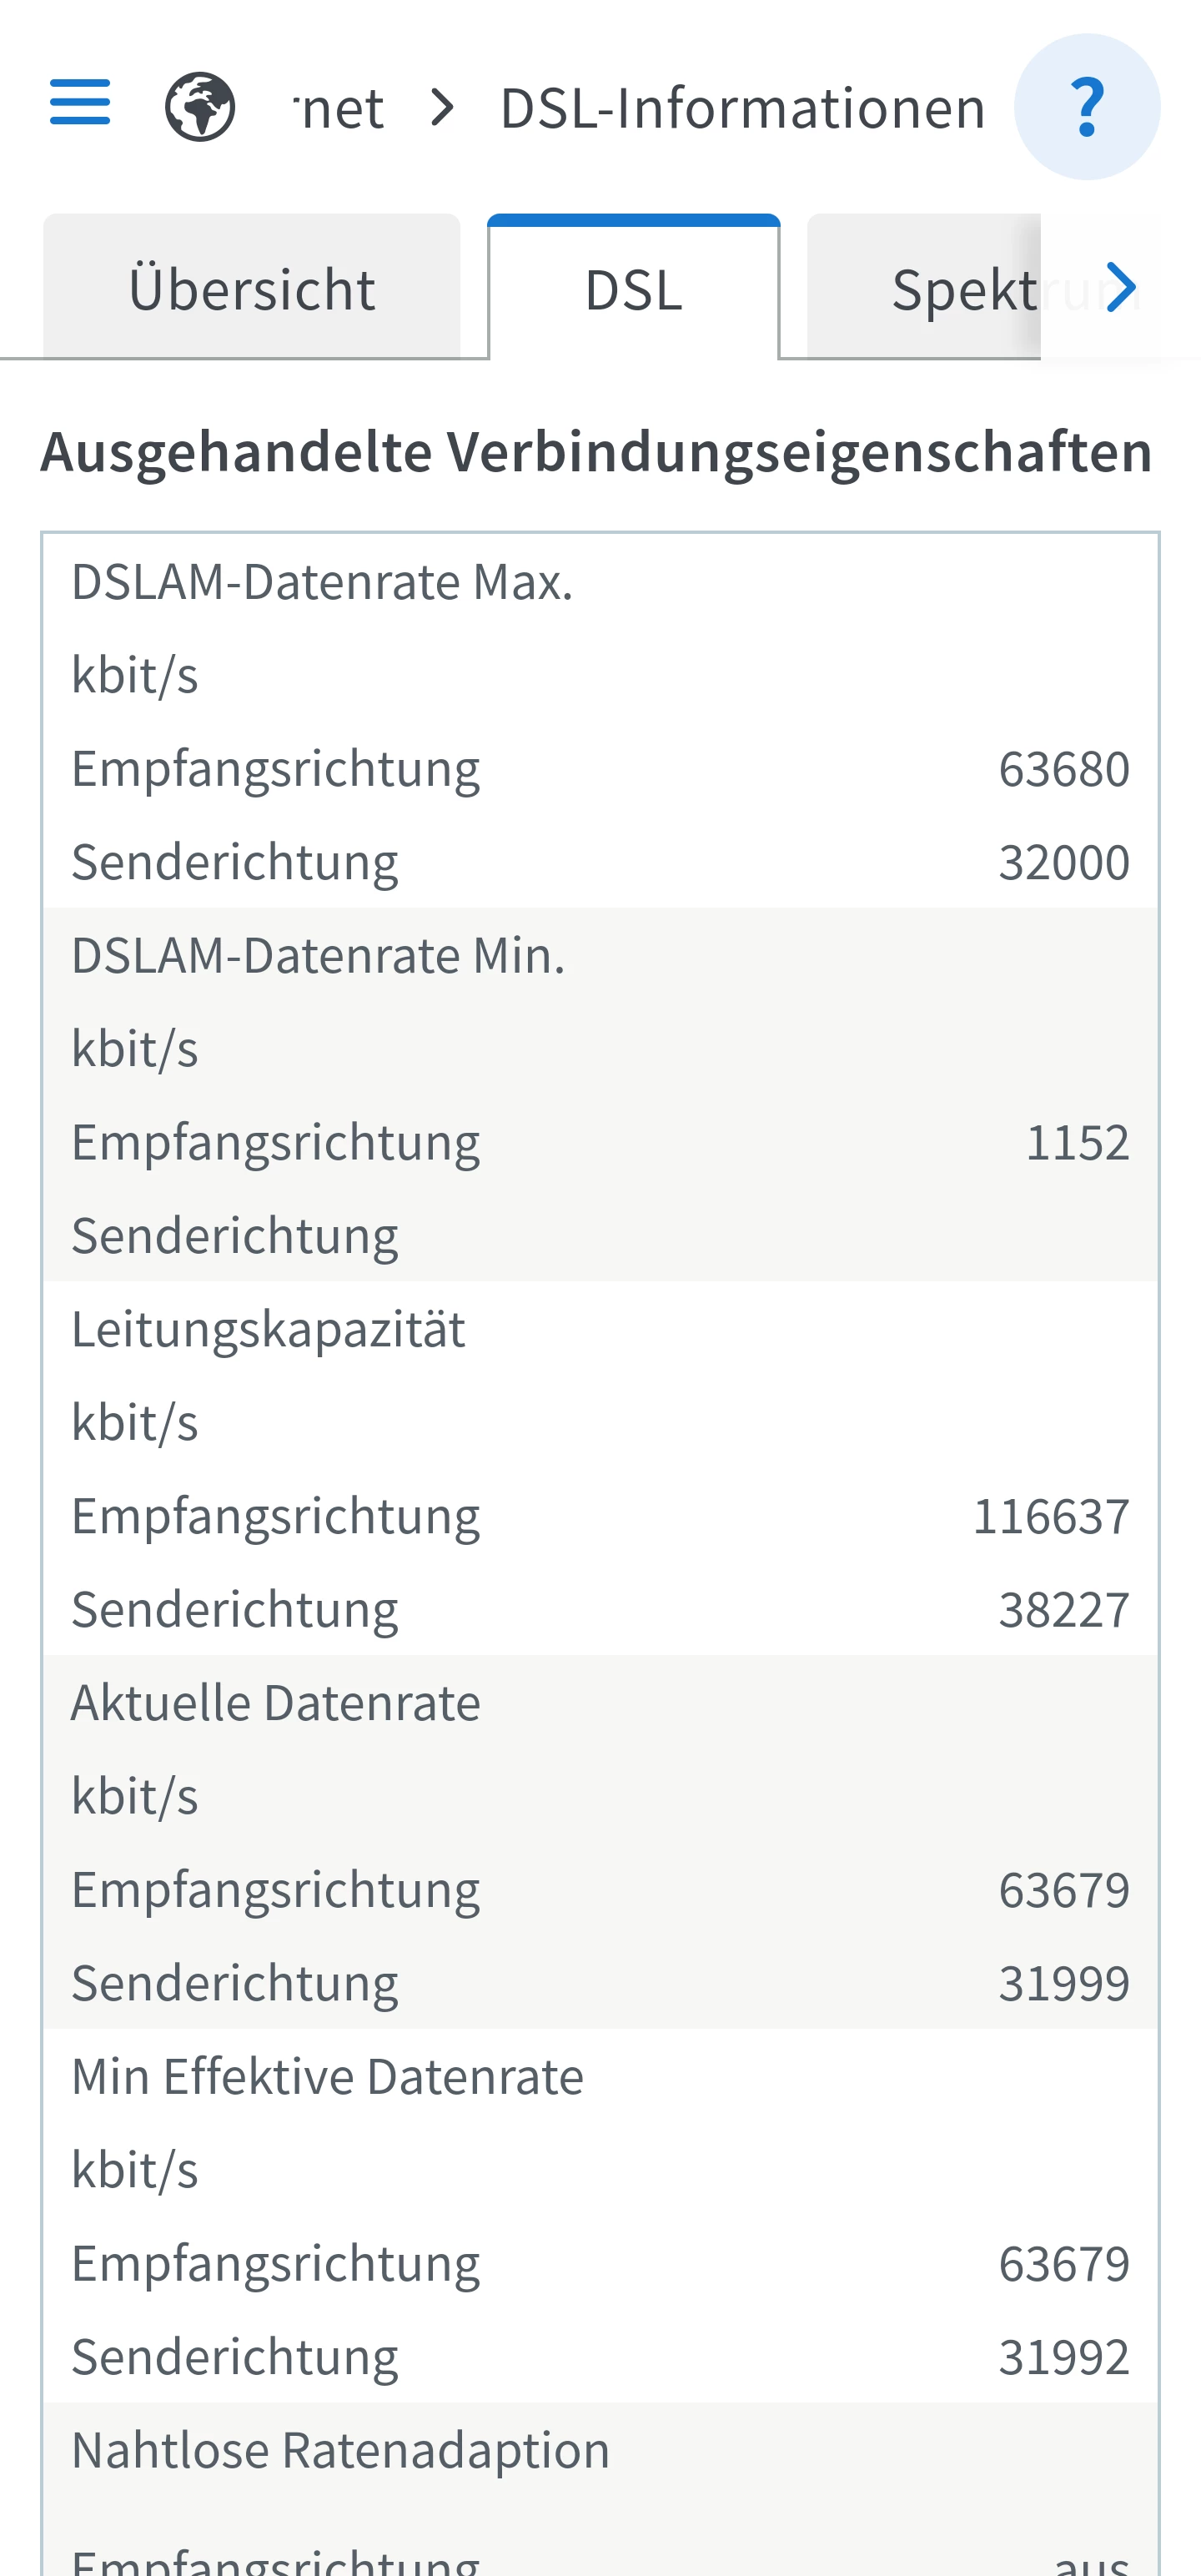
Task: Select the DSL tab
Action: pos(633,289)
